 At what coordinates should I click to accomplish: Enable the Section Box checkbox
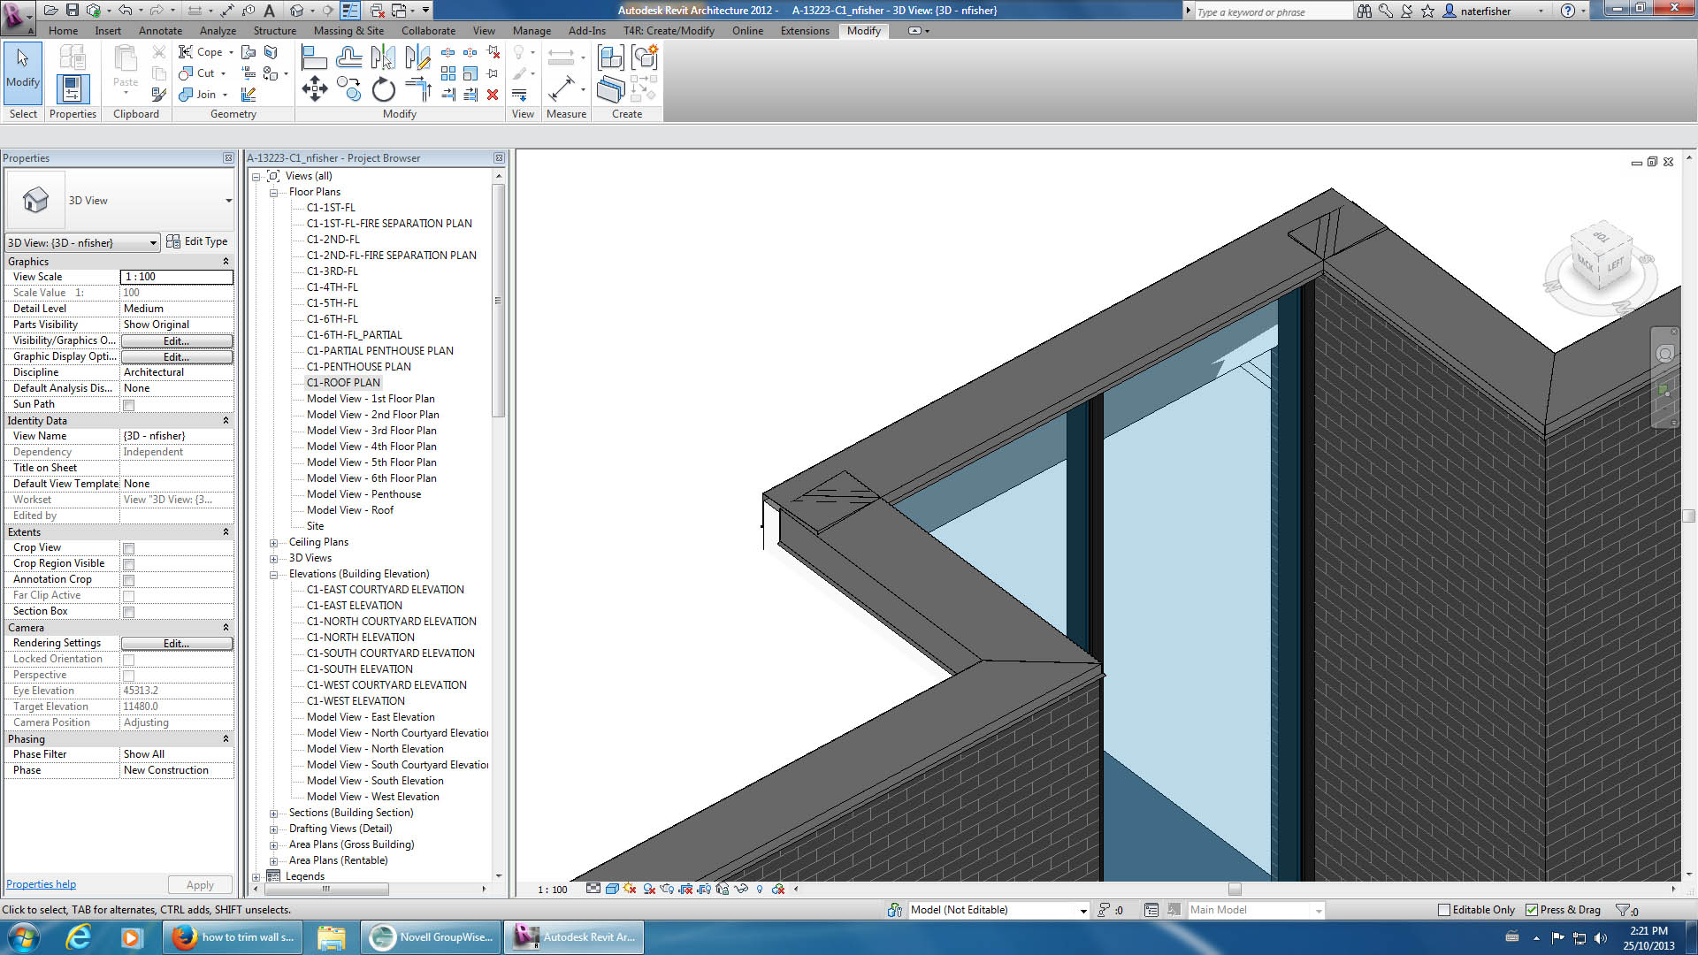(x=128, y=612)
